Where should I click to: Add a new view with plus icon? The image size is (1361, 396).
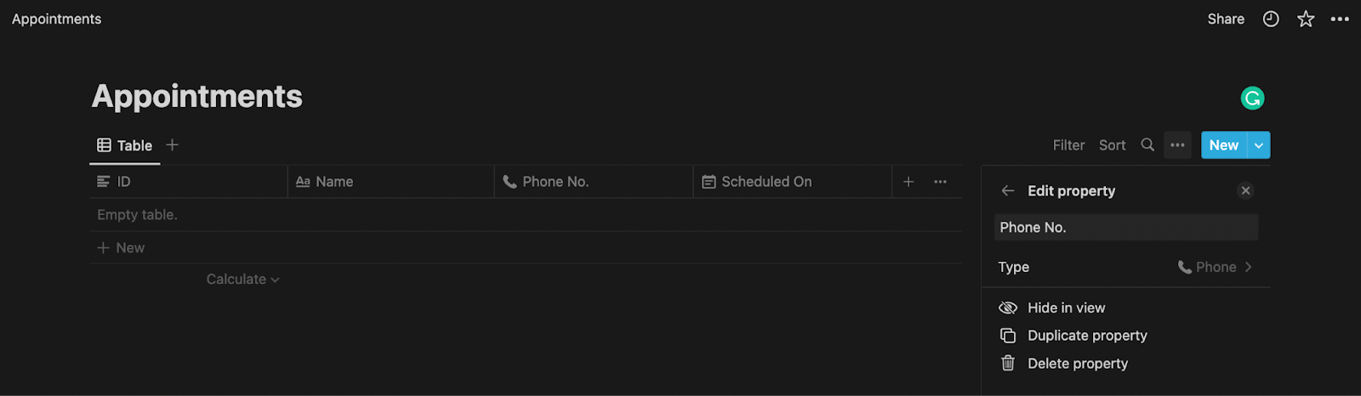pyautogui.click(x=172, y=145)
